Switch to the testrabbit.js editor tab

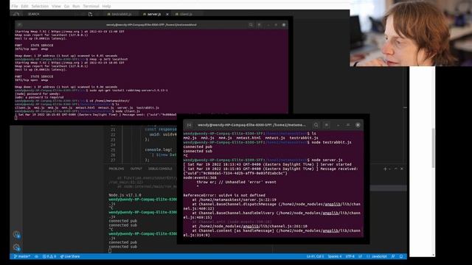(120, 14)
